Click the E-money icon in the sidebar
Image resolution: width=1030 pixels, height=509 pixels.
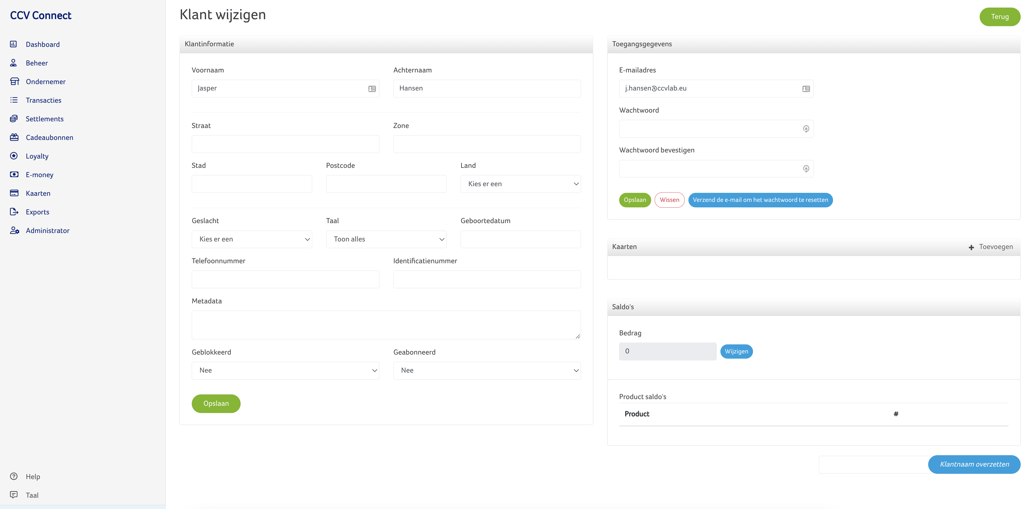point(14,174)
